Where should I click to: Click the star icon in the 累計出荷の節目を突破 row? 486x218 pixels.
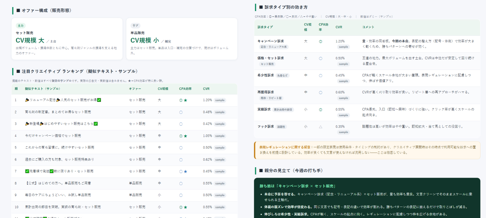pyautogui.click(x=185, y=207)
